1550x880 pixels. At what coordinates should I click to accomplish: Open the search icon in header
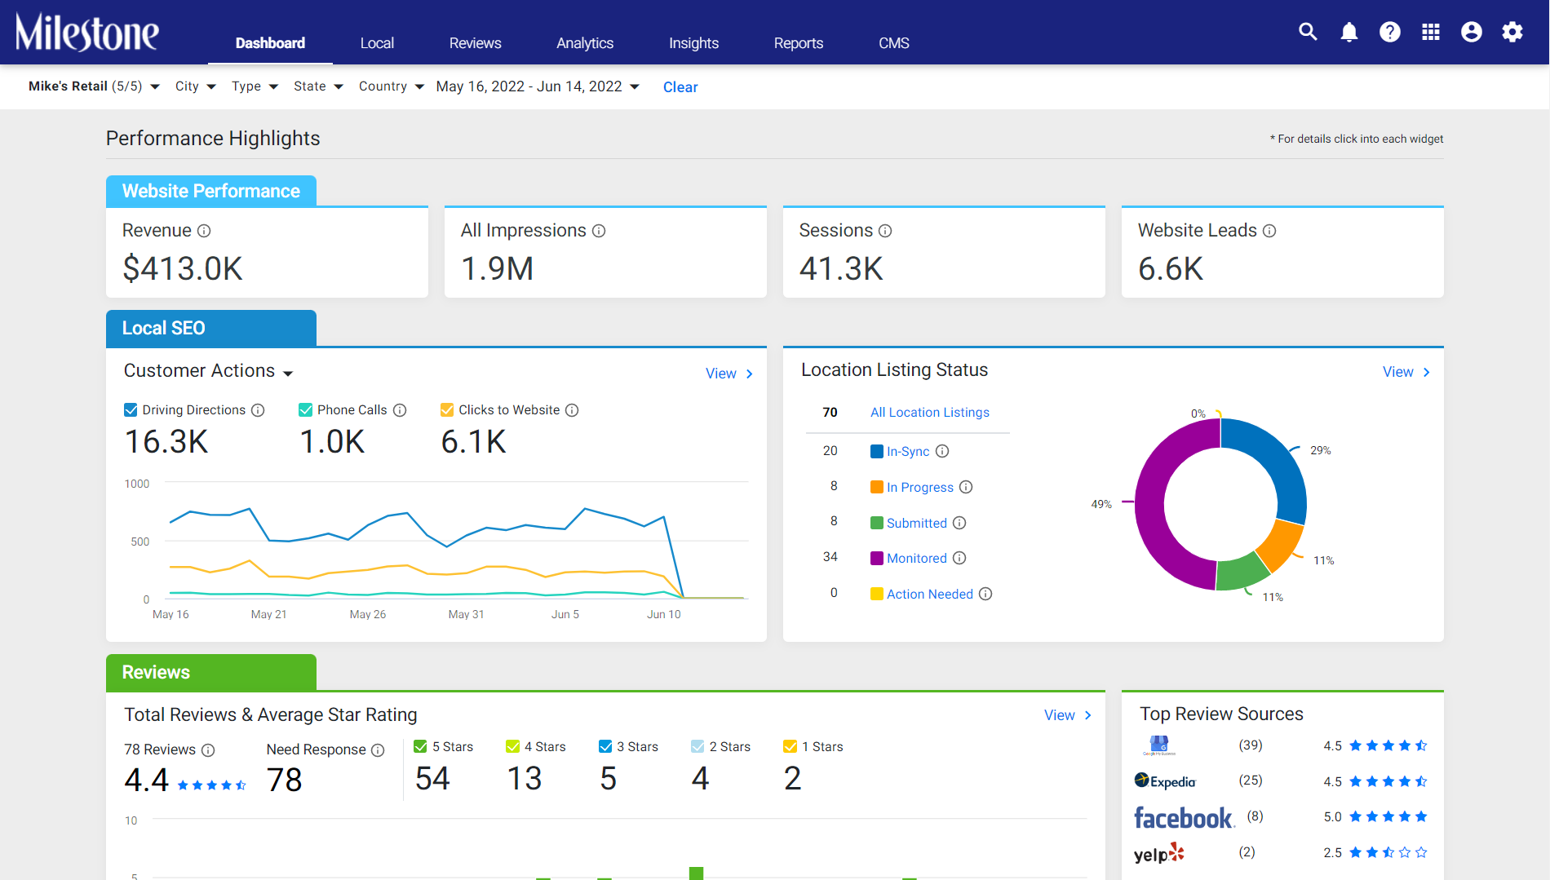tap(1308, 32)
